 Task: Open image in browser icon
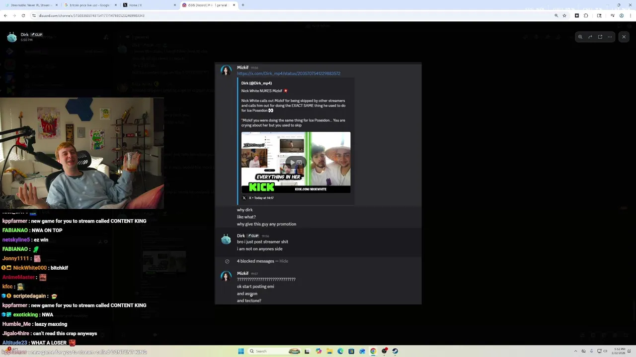pyautogui.click(x=600, y=37)
